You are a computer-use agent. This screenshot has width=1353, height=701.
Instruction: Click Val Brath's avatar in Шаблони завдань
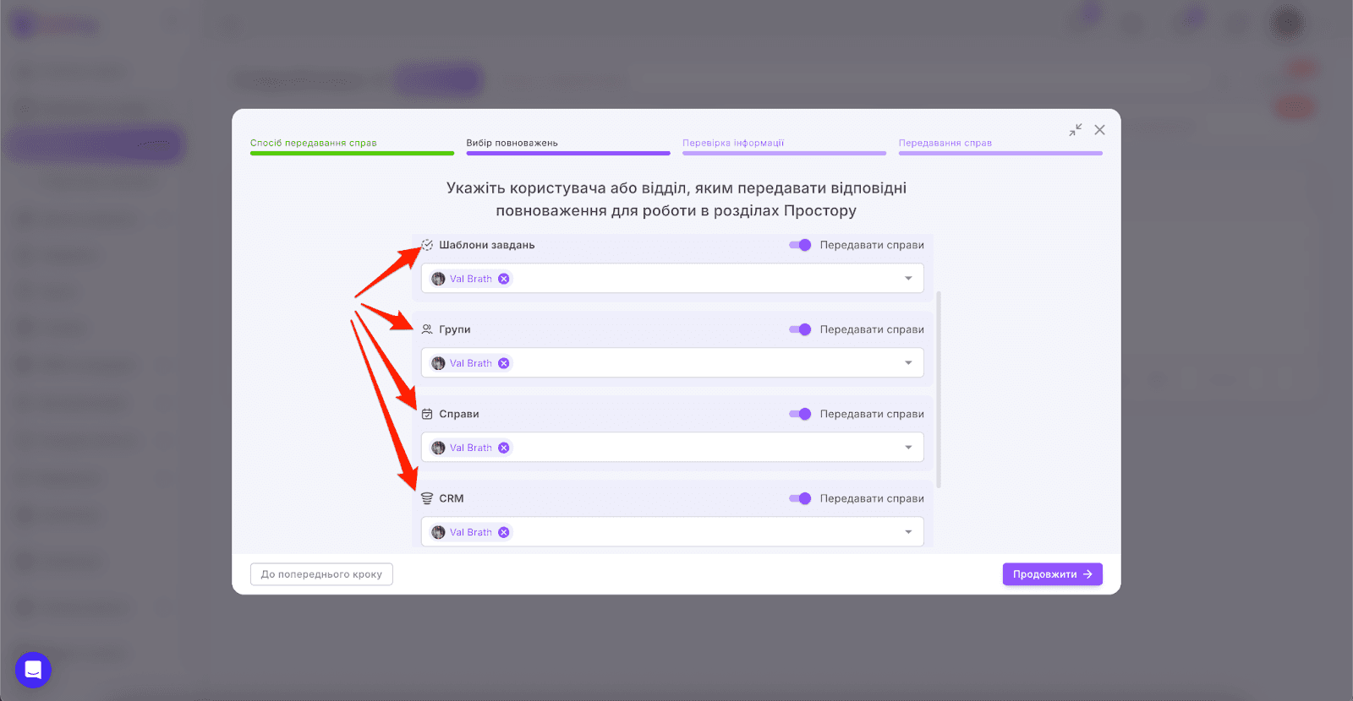tap(438, 279)
